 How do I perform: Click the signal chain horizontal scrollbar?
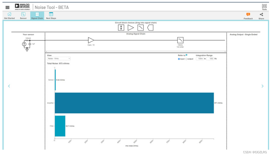pyautogui.click(x=136, y=52)
